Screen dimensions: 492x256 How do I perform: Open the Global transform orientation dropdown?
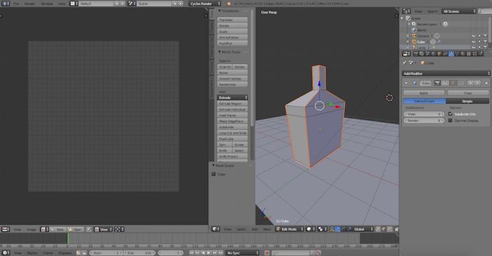(363, 229)
